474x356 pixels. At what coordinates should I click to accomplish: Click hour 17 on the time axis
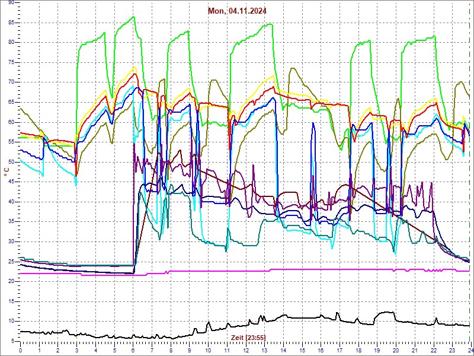pos(339,350)
